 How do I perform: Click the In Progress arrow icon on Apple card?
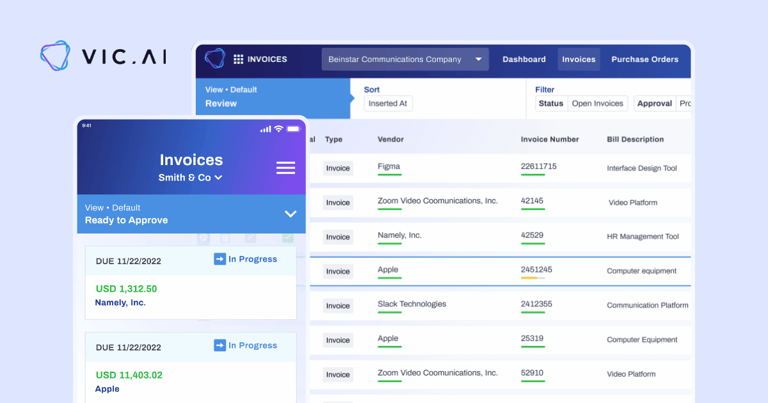coord(220,345)
